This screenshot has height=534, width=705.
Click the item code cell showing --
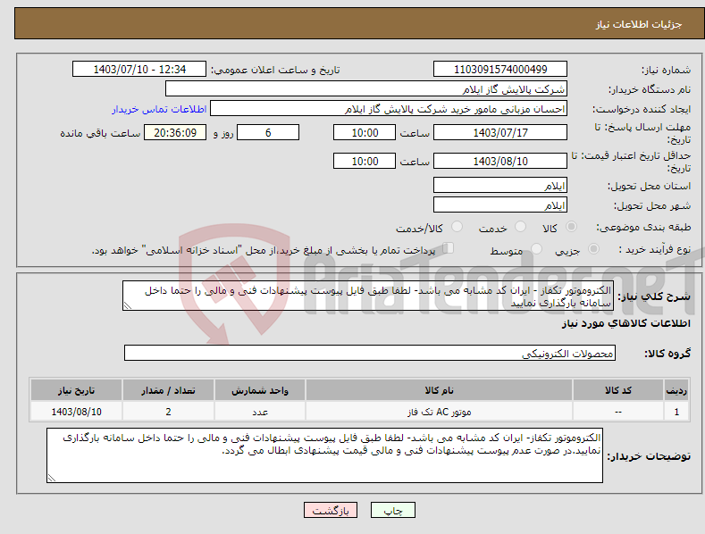point(618,412)
